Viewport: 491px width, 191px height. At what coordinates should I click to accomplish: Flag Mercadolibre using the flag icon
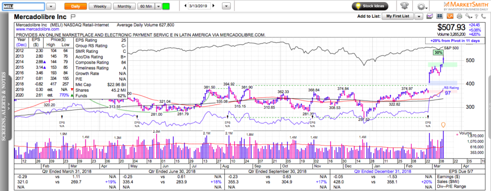(x=73, y=16)
